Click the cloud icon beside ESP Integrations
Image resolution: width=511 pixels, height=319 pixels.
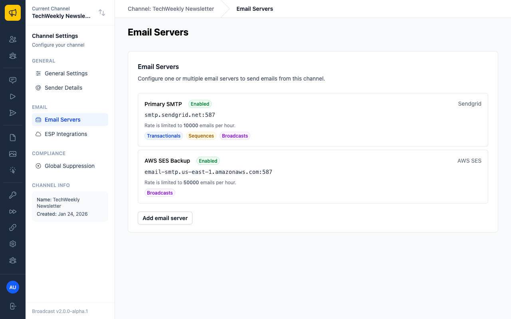[x=38, y=134]
